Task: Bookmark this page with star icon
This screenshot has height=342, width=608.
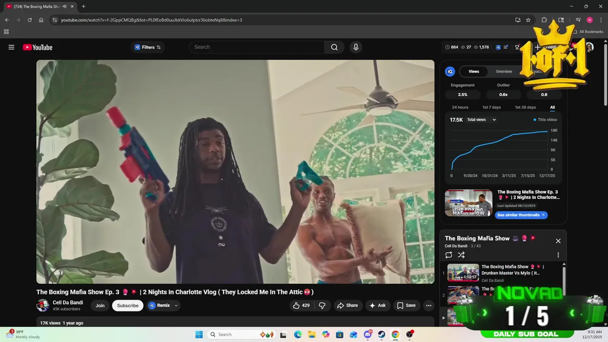Action: [x=528, y=20]
